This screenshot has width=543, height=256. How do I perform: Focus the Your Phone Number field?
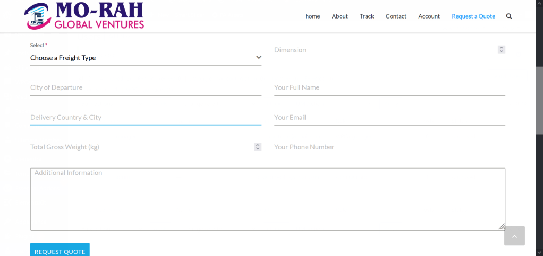pos(389,147)
